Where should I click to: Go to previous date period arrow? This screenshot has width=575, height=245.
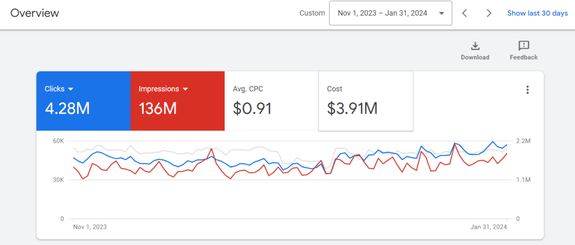[464, 13]
